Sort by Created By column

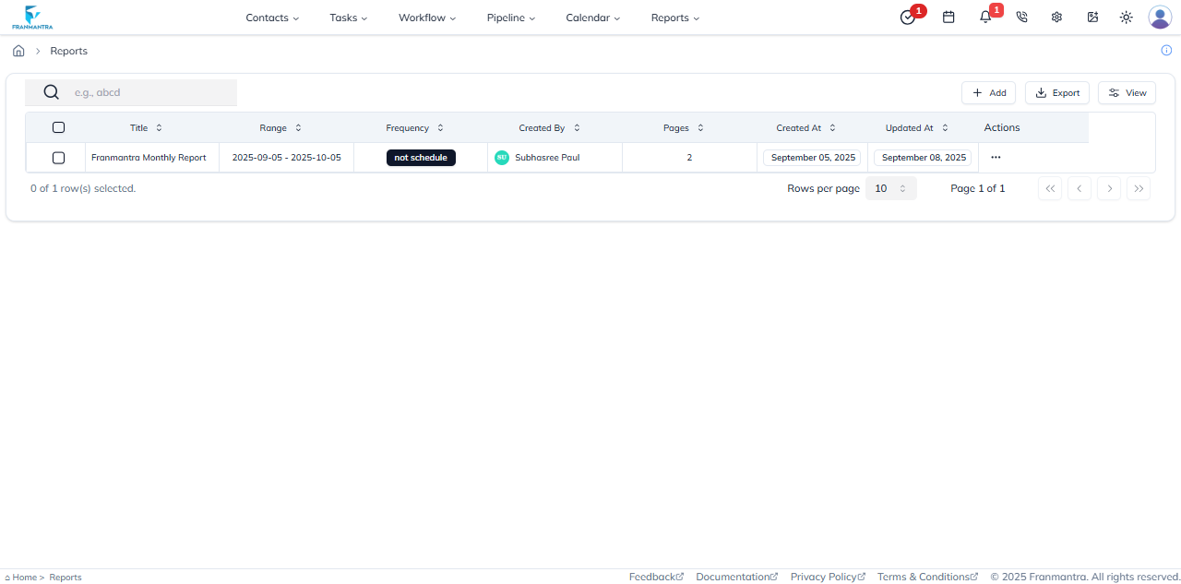tap(549, 128)
